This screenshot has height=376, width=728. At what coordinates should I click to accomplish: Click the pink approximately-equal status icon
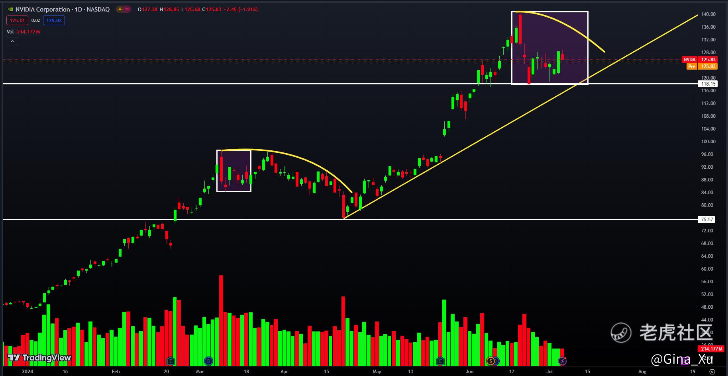point(127,9)
